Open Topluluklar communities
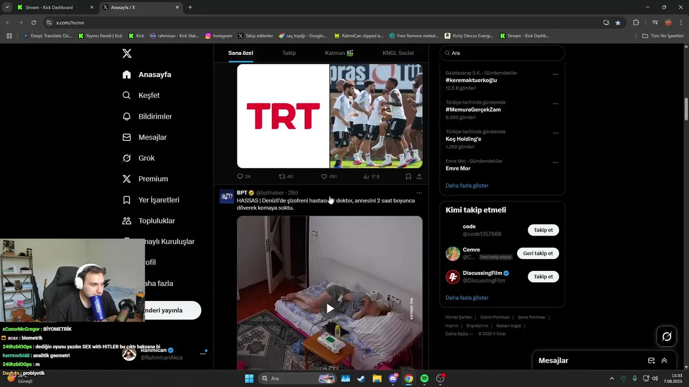The width and height of the screenshot is (689, 387). click(x=149, y=221)
